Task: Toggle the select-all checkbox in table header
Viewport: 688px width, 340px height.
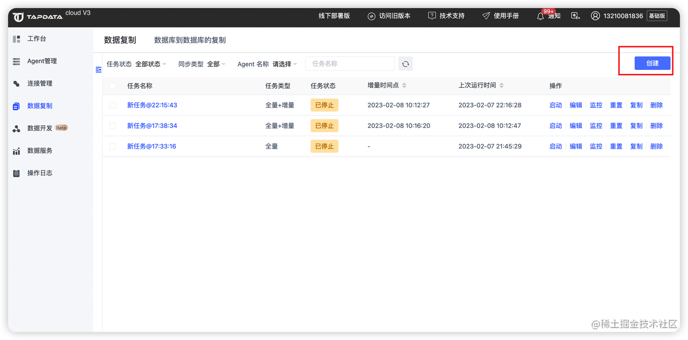Action: tap(112, 86)
